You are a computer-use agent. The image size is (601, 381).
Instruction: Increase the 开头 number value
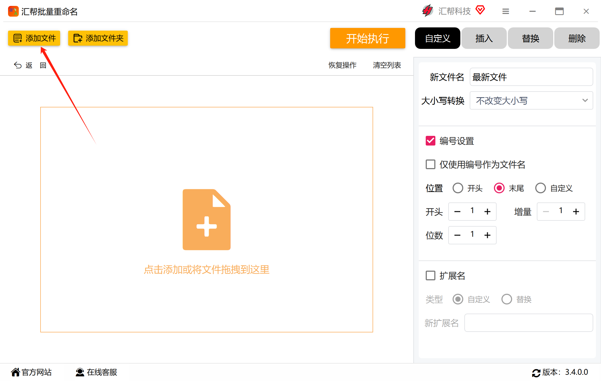[x=487, y=212]
